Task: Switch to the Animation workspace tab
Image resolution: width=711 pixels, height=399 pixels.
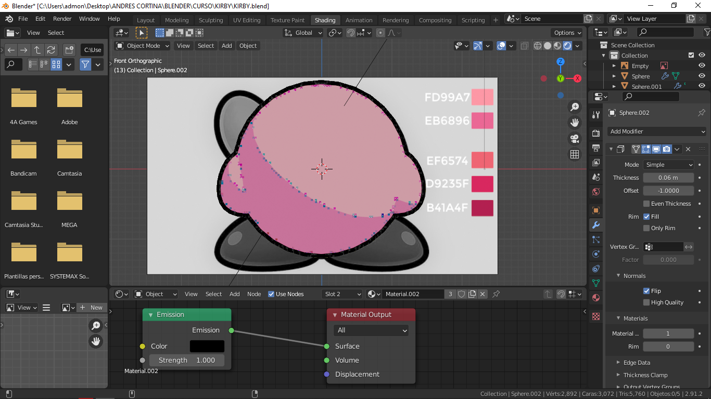Action: [x=359, y=20]
